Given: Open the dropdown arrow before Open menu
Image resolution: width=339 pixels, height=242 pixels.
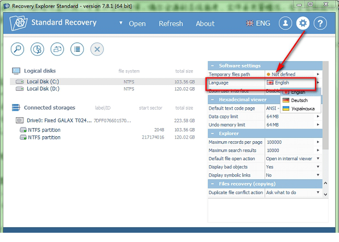Looking at the screenshot, I should 121,23.
